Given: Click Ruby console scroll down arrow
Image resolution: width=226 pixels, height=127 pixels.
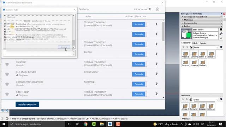Looking at the screenshot, I should click(74, 47).
